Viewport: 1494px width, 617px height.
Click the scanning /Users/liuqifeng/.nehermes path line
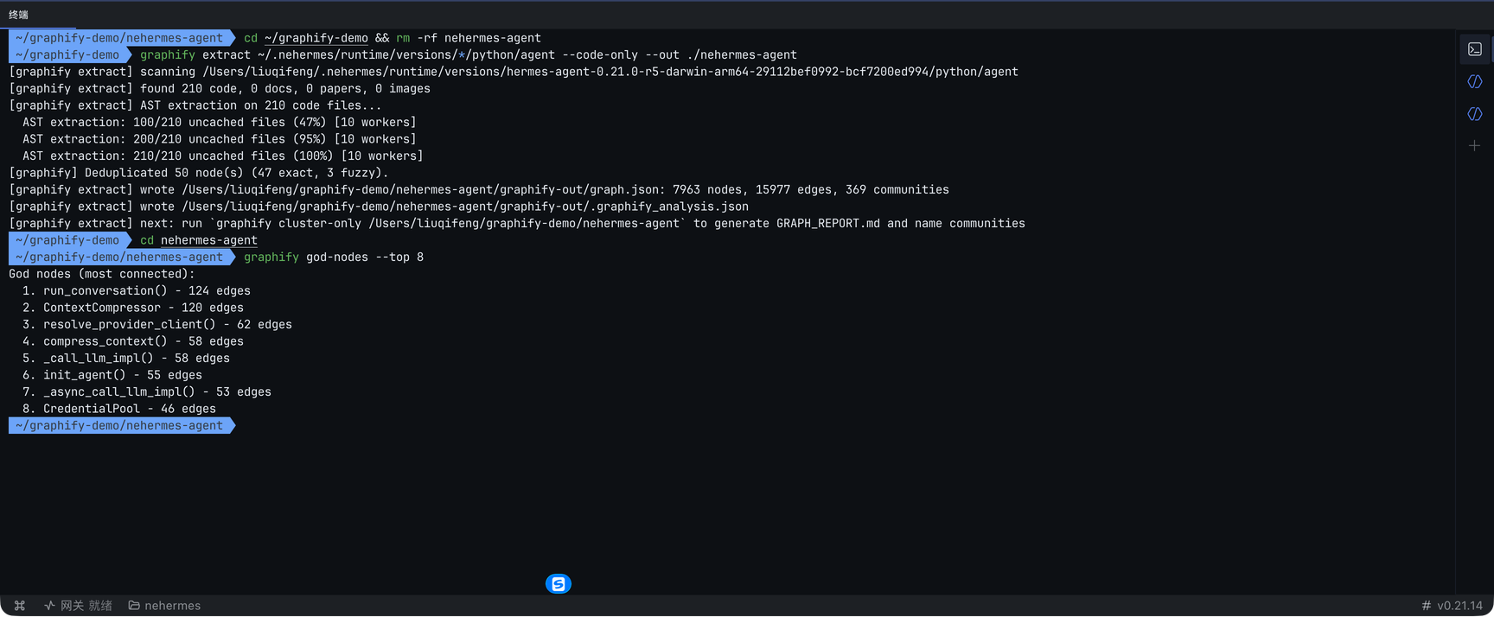coord(514,72)
